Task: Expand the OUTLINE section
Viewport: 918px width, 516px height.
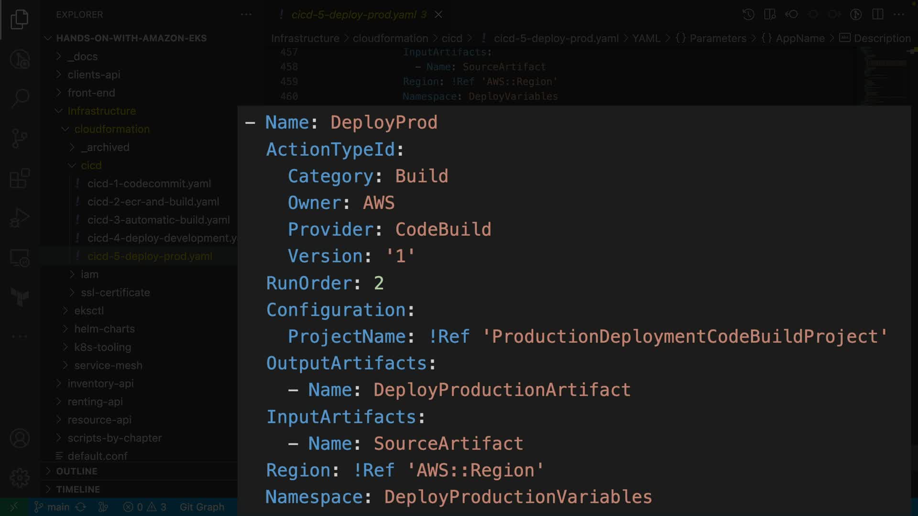Action: point(76,471)
